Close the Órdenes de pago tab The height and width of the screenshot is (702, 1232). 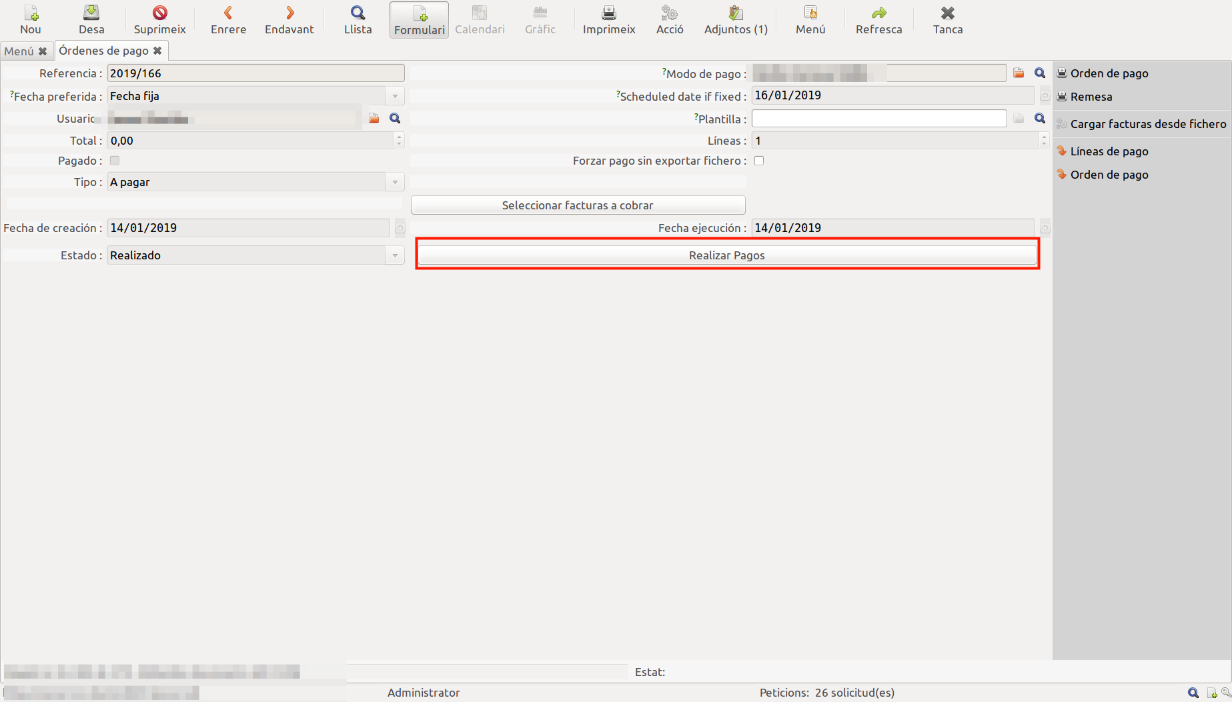click(x=157, y=51)
